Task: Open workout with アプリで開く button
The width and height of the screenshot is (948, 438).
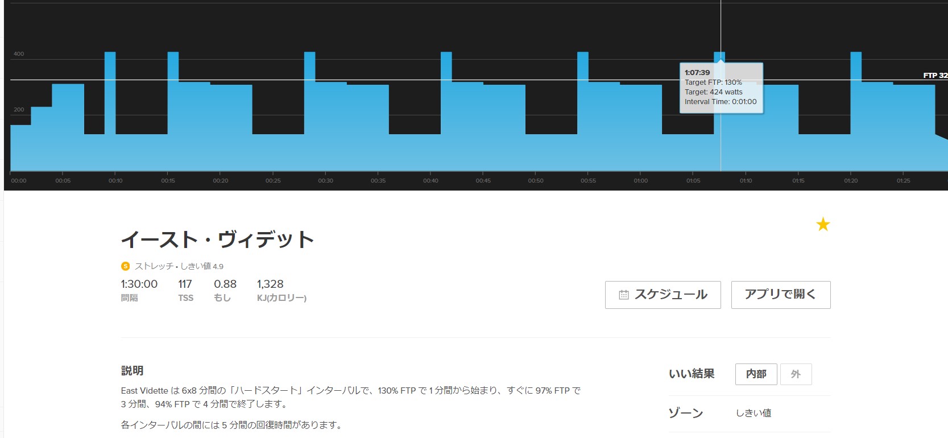Action: (781, 295)
